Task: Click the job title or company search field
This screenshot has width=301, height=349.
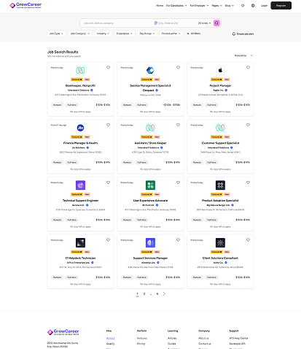Action: pyautogui.click(x=116, y=23)
